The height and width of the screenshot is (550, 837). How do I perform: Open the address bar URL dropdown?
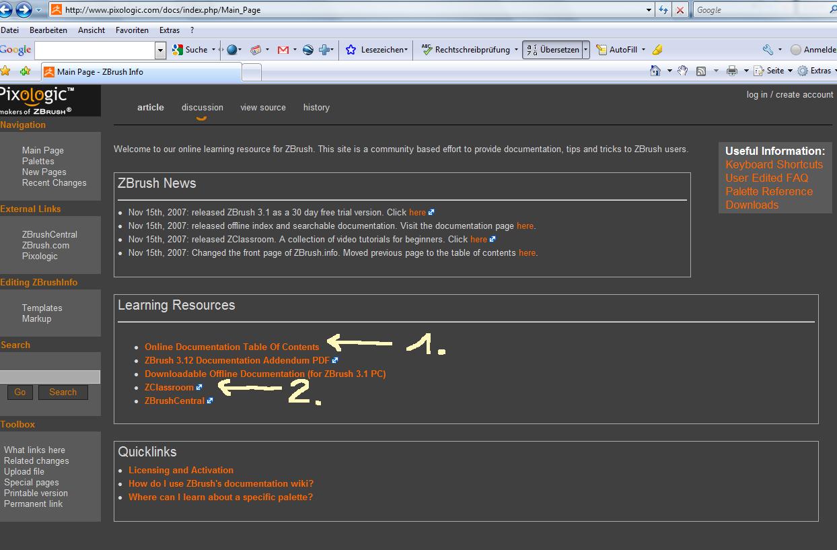(649, 9)
